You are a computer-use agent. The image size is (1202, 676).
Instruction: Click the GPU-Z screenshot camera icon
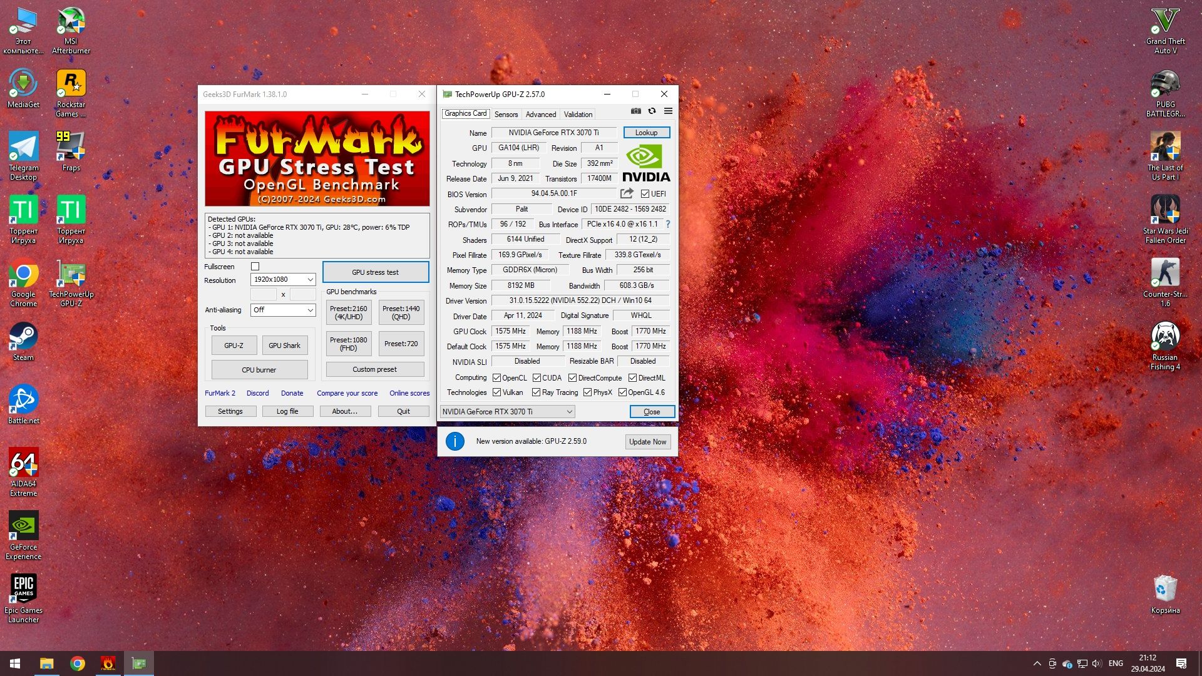coord(635,111)
